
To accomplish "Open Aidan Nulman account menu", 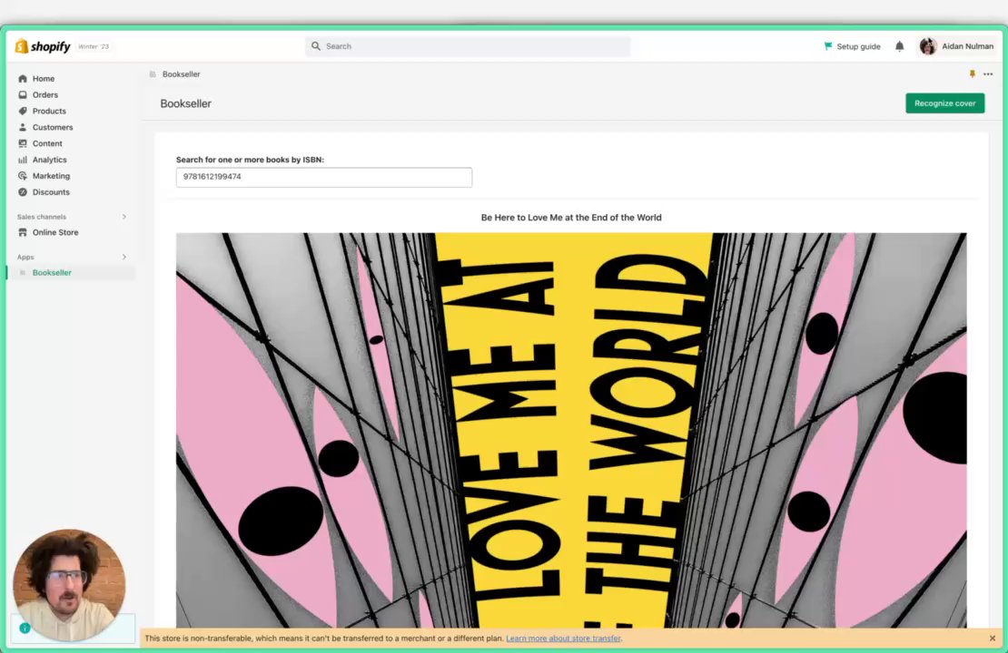I will click(956, 46).
